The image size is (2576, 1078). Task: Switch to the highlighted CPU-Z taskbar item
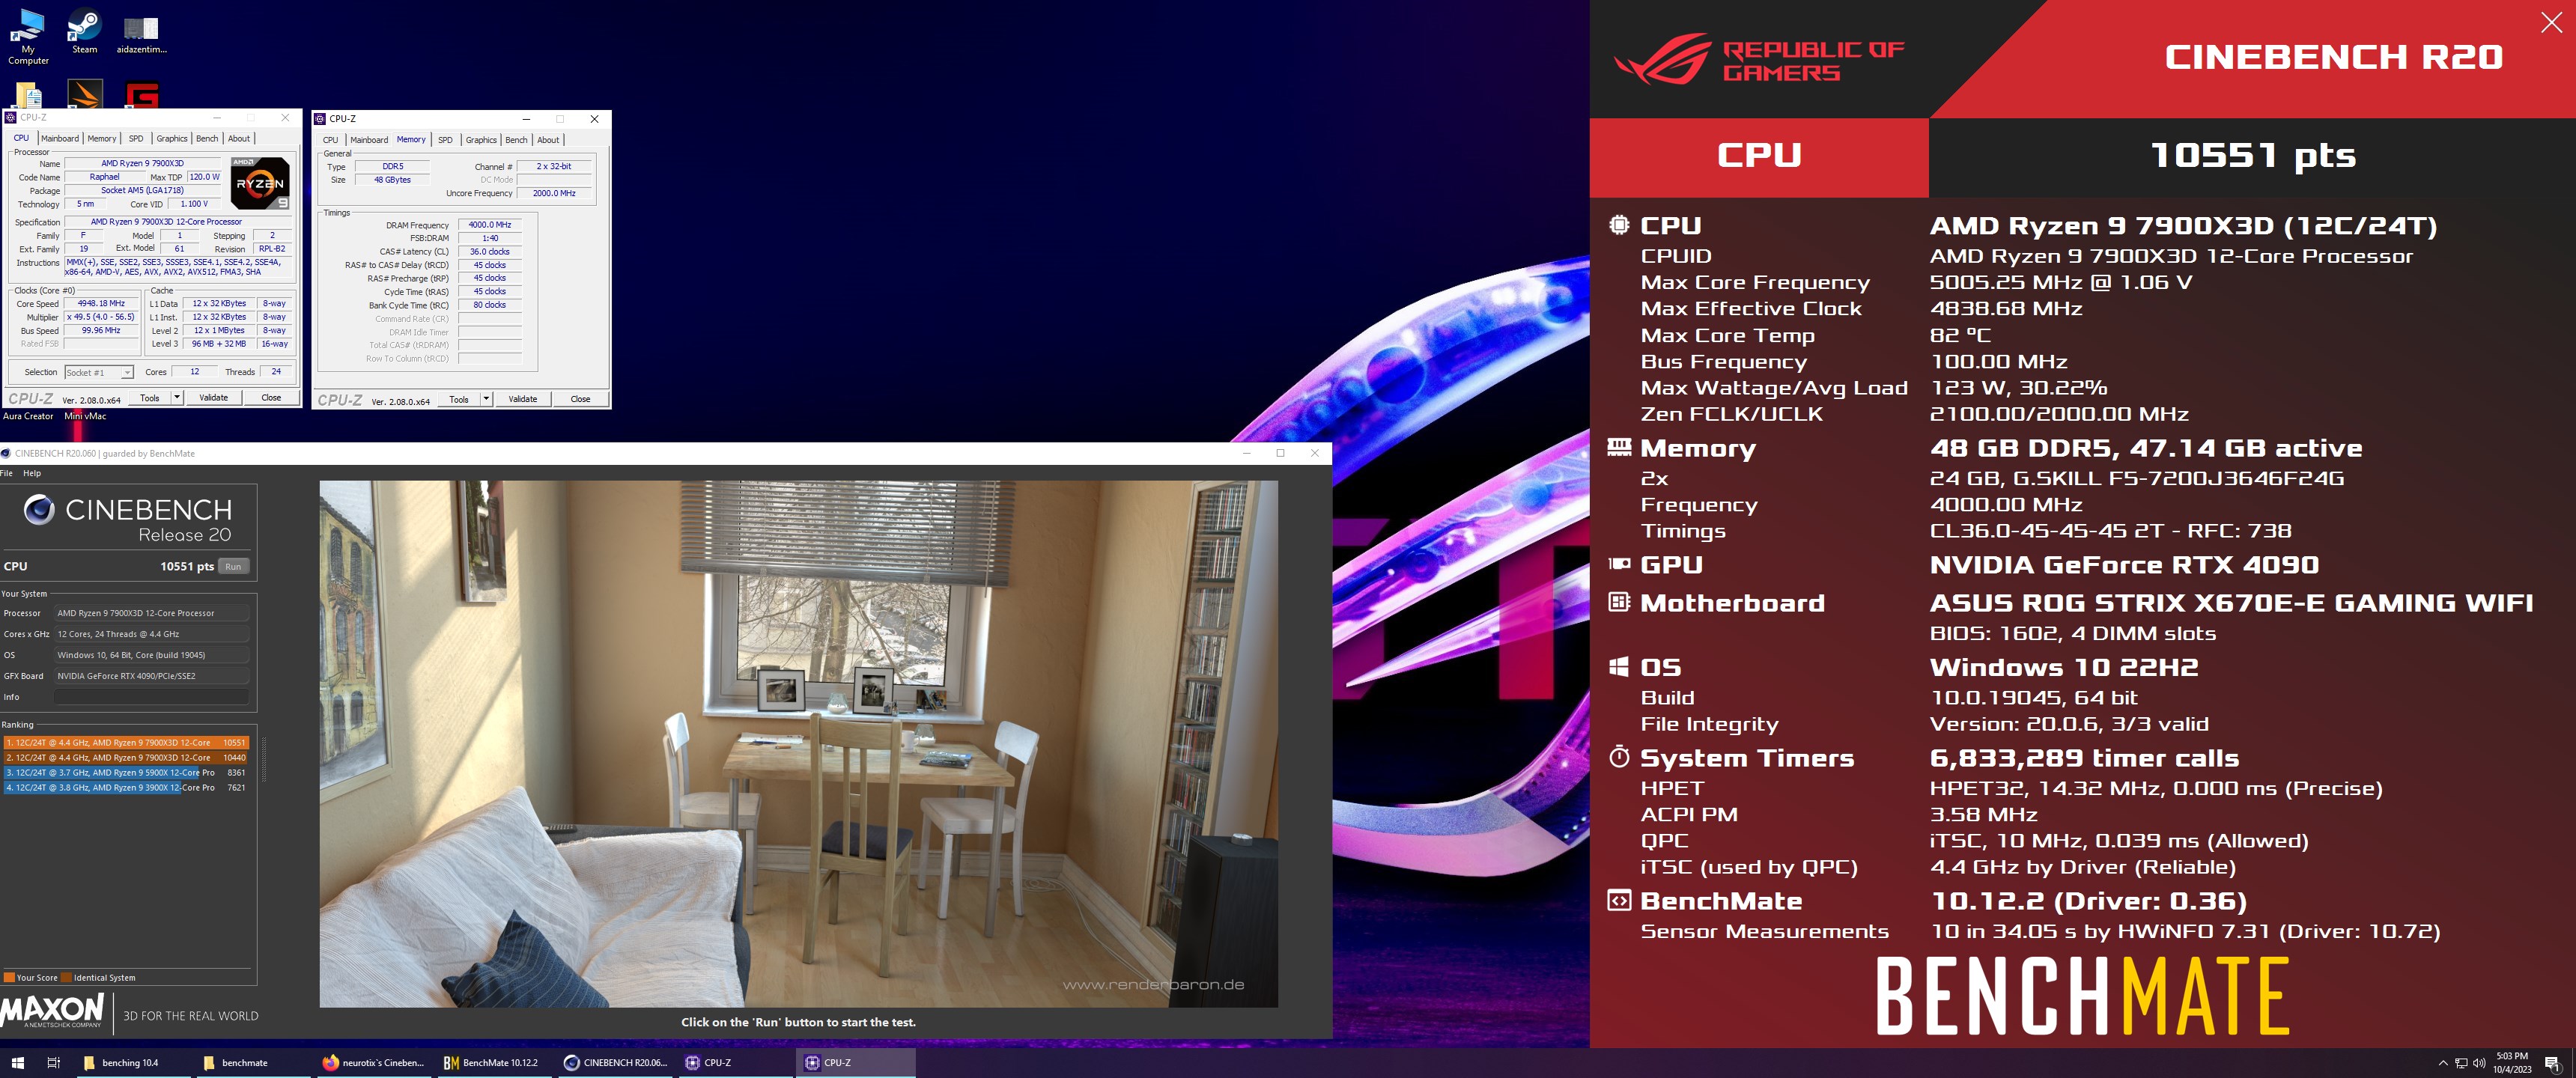(855, 1062)
